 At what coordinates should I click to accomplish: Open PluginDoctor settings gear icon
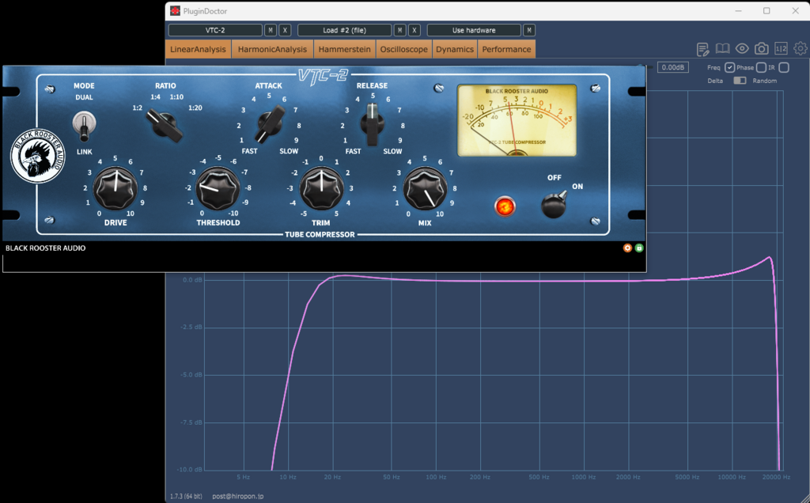[x=801, y=48]
